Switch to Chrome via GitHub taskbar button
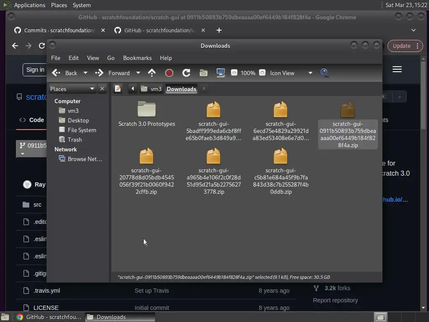The image size is (429, 322). coord(49,317)
